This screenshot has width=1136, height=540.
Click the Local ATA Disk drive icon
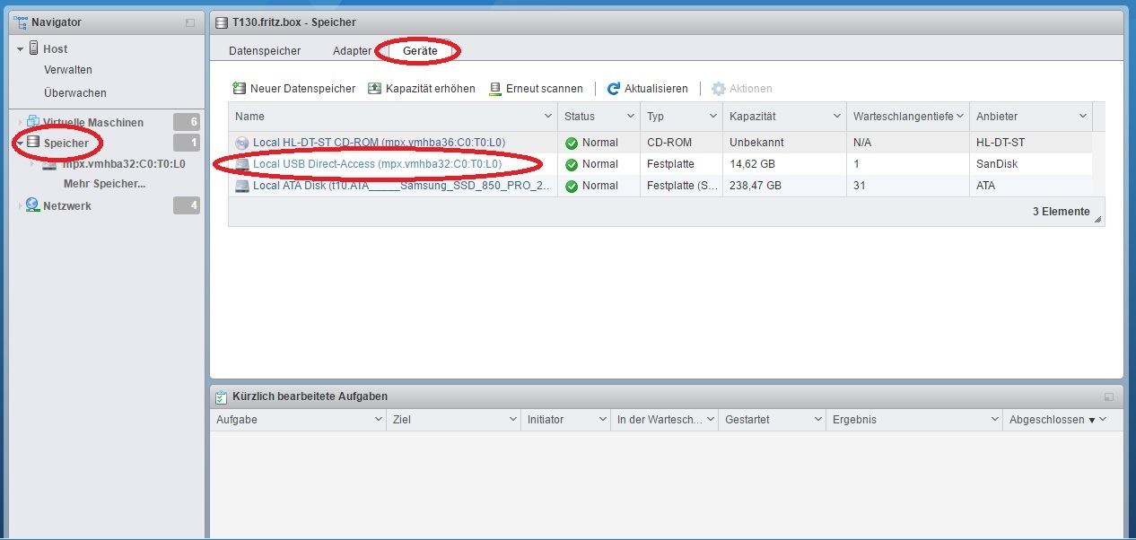click(241, 186)
